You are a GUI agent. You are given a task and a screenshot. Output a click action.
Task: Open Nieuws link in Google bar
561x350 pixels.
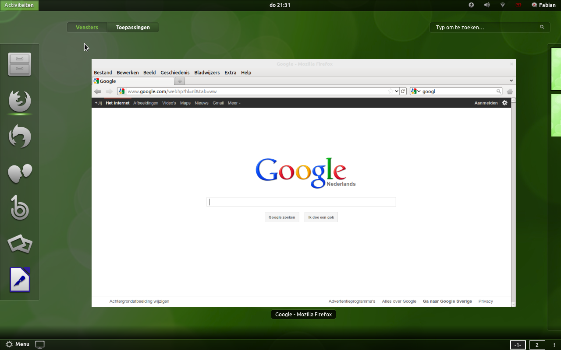[202, 103]
